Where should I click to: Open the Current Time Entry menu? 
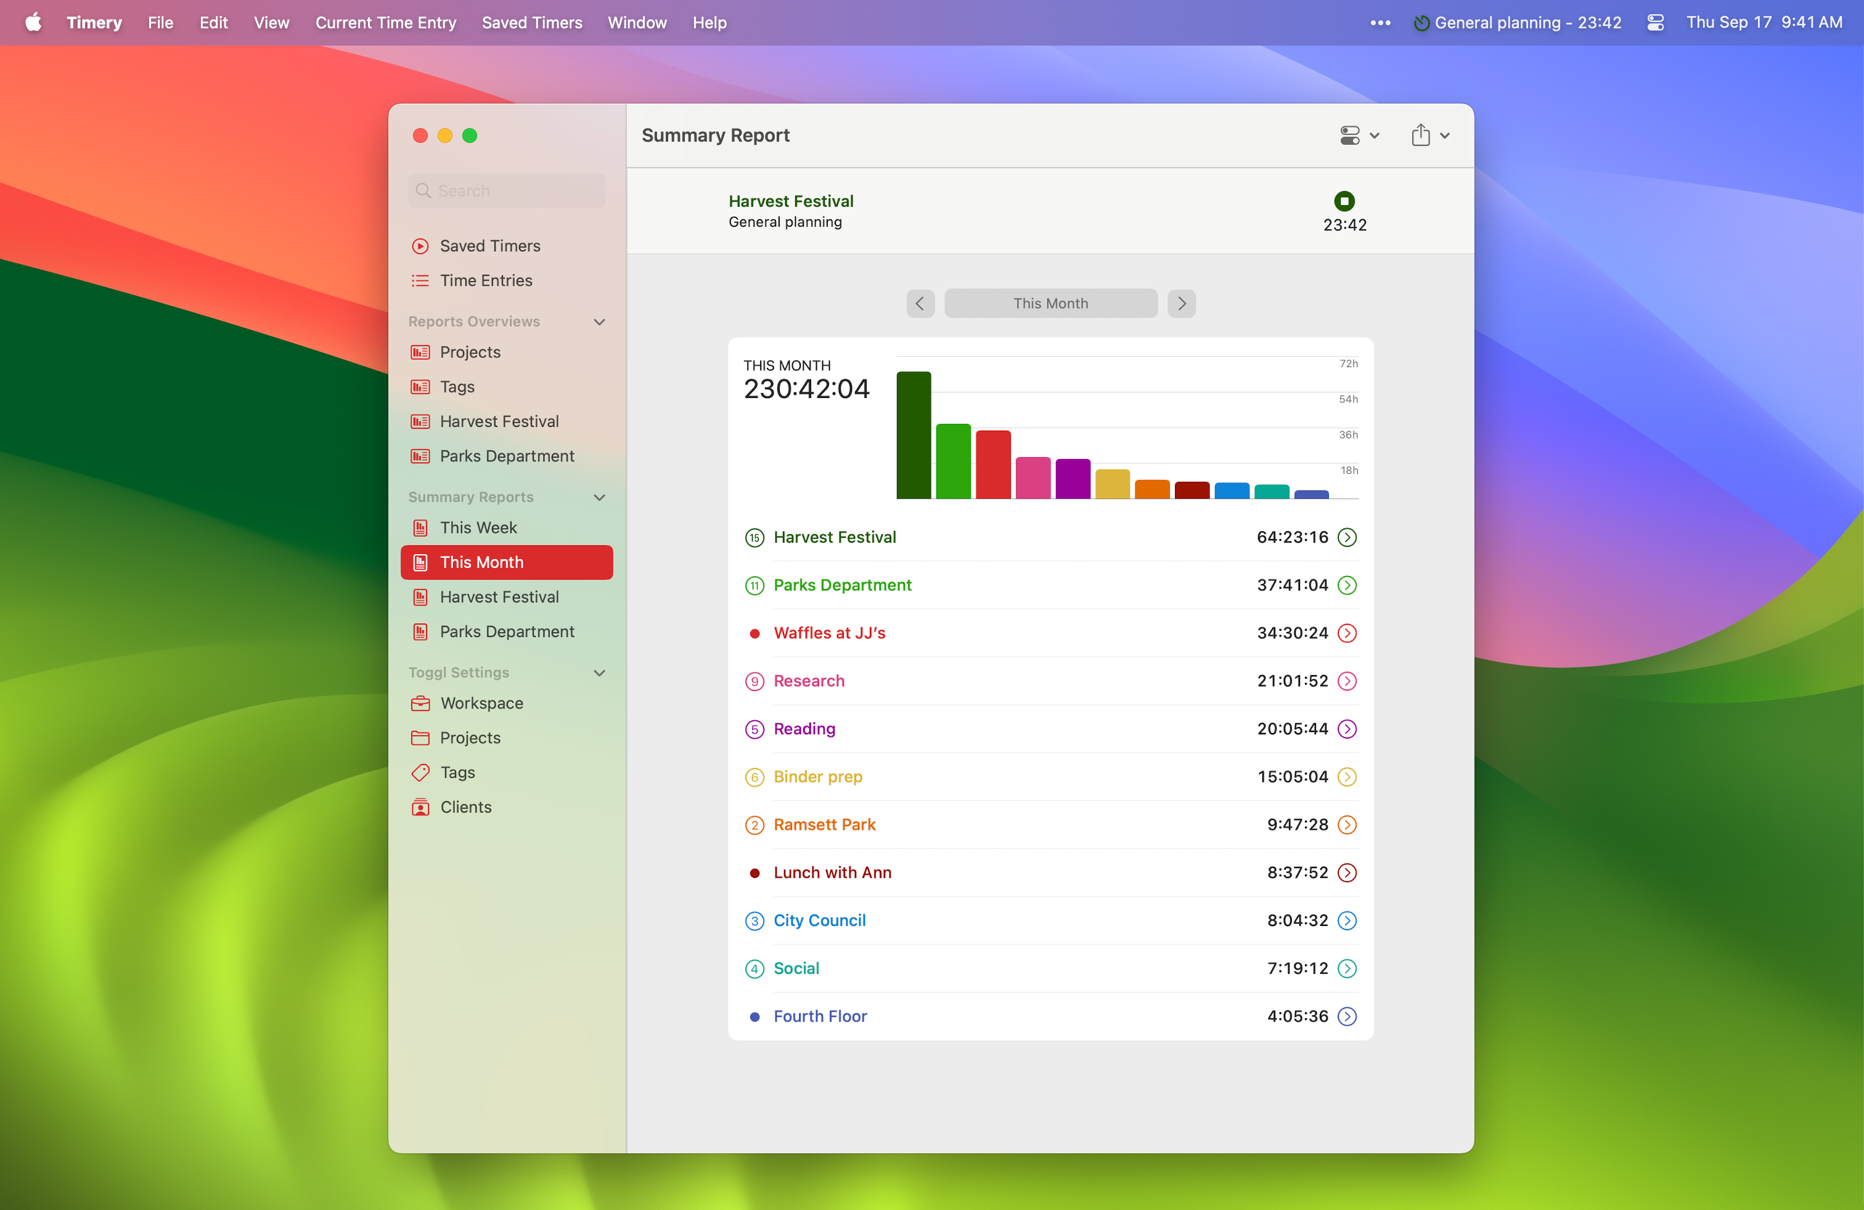[385, 22]
